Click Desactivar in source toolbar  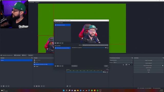30,55
